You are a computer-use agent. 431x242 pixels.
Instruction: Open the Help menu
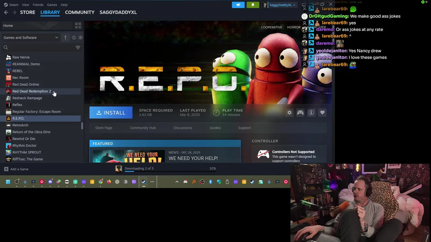pos(64,5)
